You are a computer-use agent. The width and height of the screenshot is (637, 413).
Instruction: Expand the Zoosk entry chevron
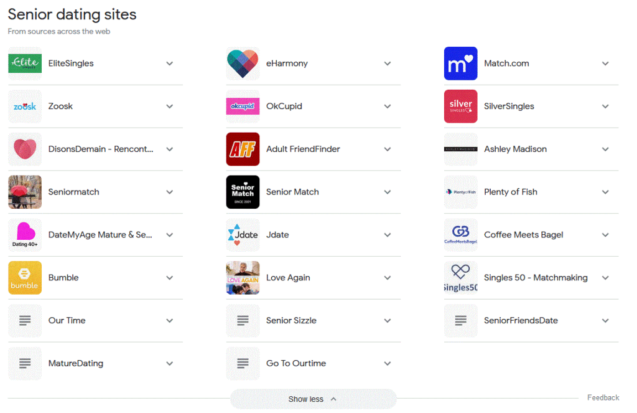click(169, 107)
